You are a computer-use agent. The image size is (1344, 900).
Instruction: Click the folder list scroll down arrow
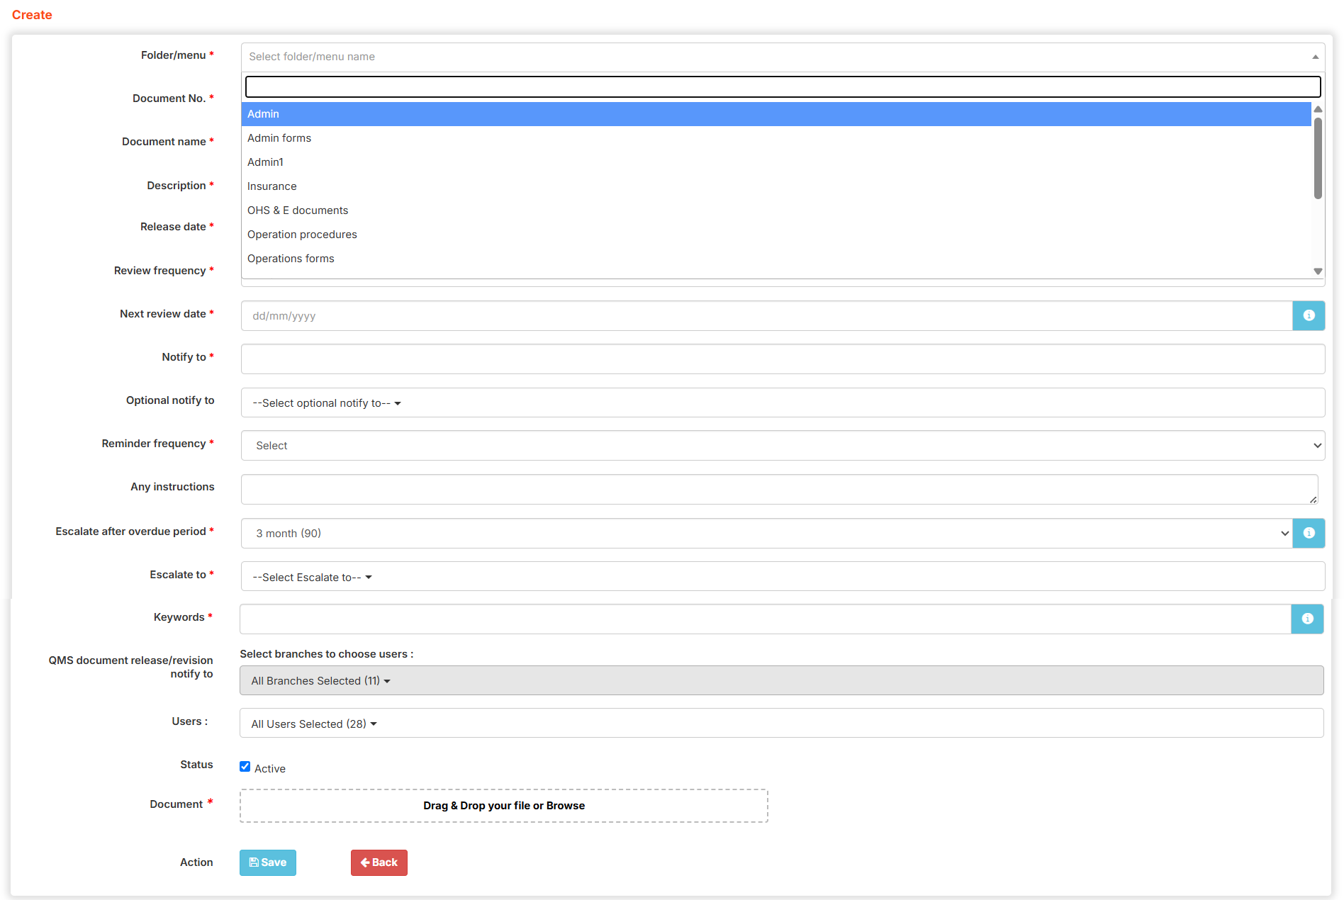[1318, 271]
